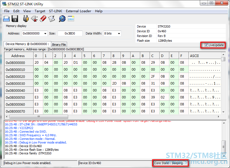Click memory table scroll down arrow
The image size is (230, 168).
click(x=223, y=112)
